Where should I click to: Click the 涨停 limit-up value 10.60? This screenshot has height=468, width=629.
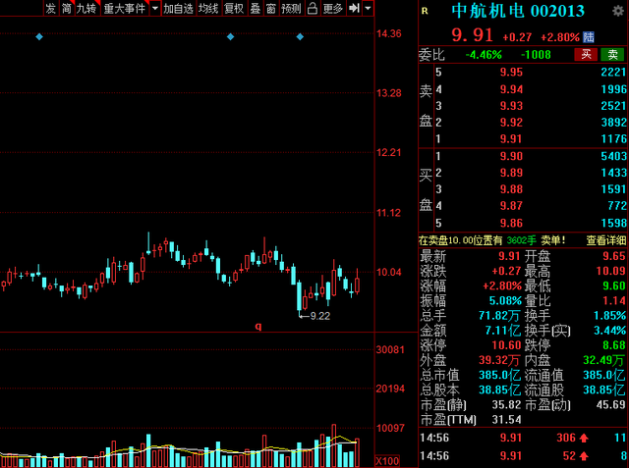coord(506,345)
